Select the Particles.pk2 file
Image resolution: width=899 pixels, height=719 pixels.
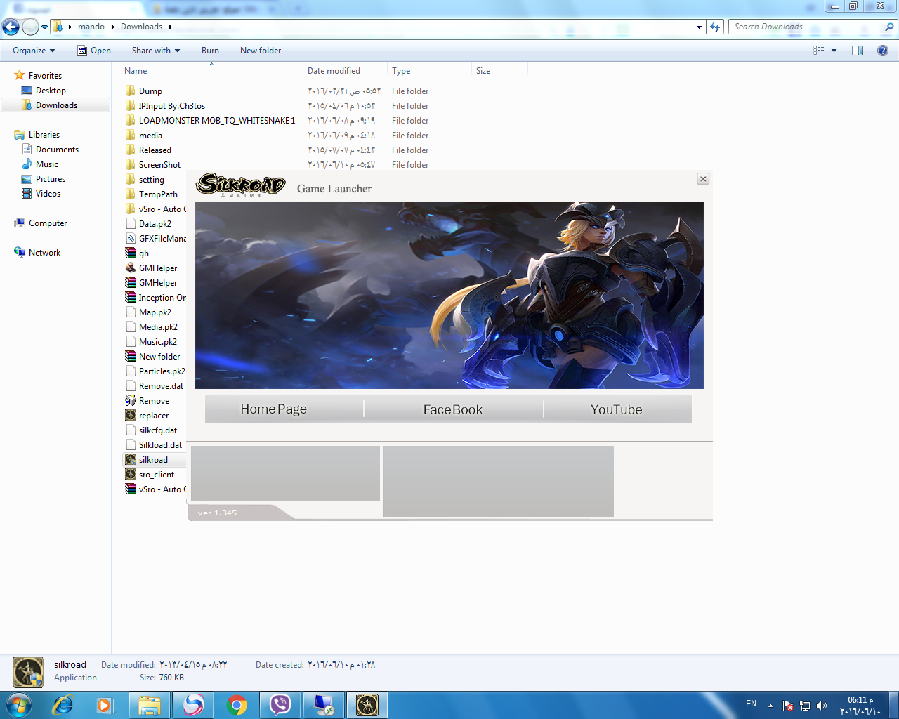pyautogui.click(x=162, y=371)
